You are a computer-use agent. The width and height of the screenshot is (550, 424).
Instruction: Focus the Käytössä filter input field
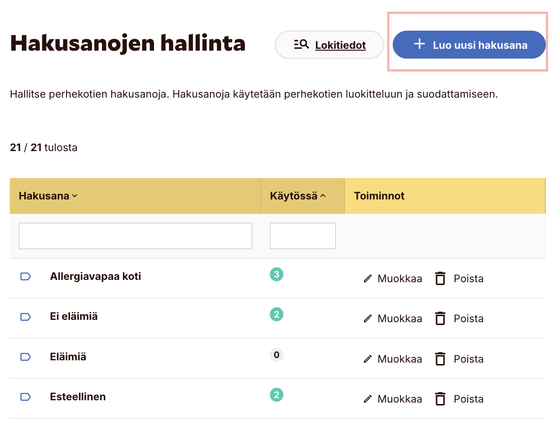[x=302, y=236]
